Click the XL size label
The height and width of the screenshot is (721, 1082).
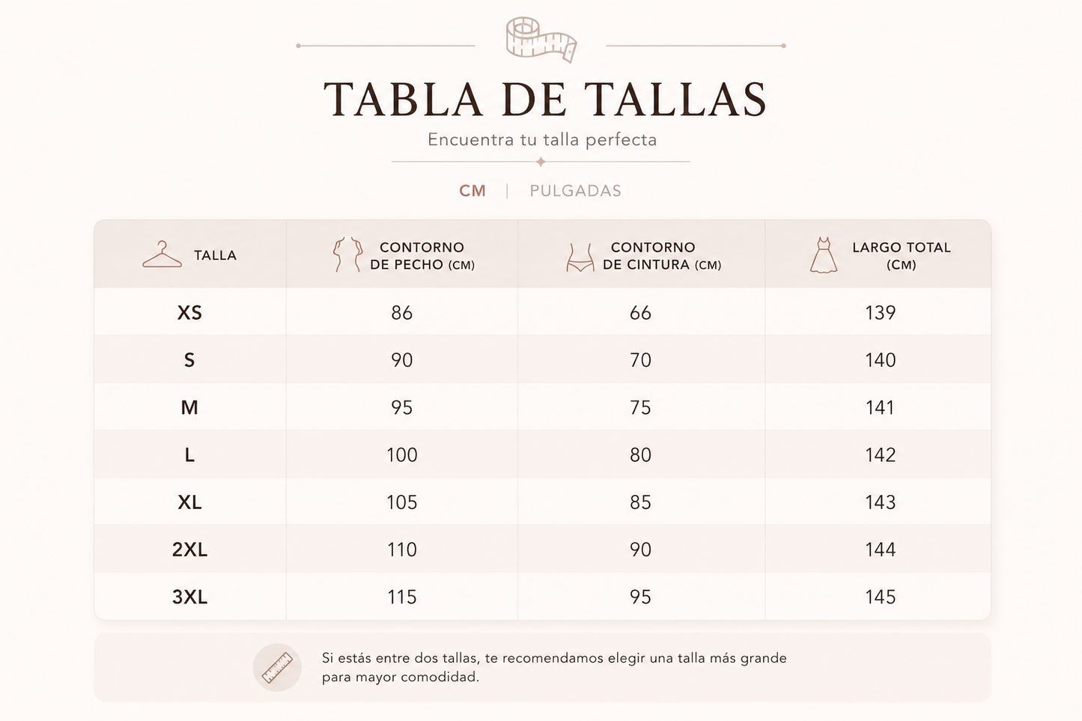[x=189, y=502]
